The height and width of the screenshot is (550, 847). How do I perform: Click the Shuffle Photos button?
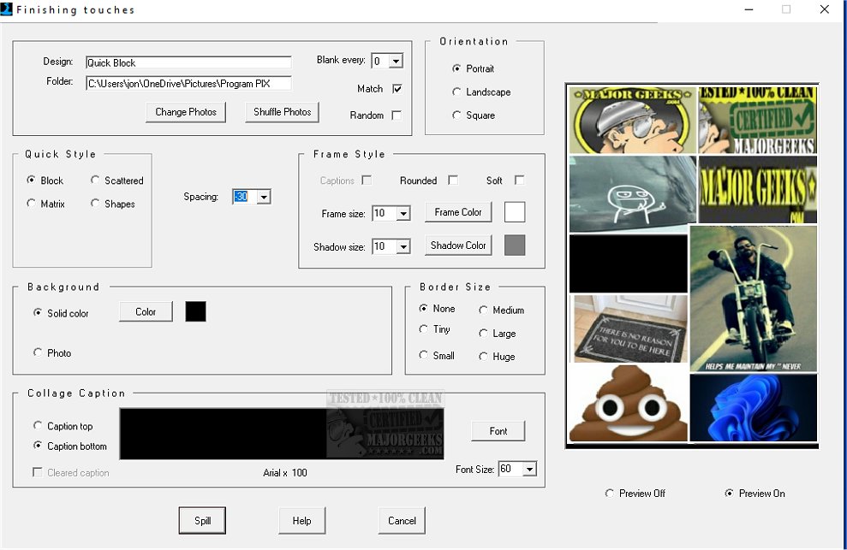tap(282, 112)
